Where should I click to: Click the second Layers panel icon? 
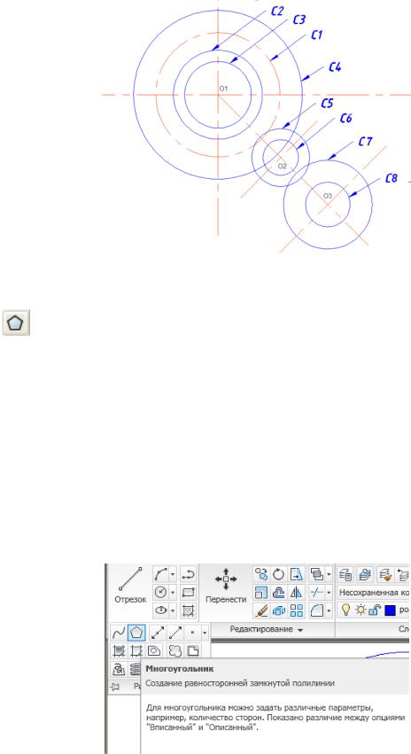click(x=364, y=573)
